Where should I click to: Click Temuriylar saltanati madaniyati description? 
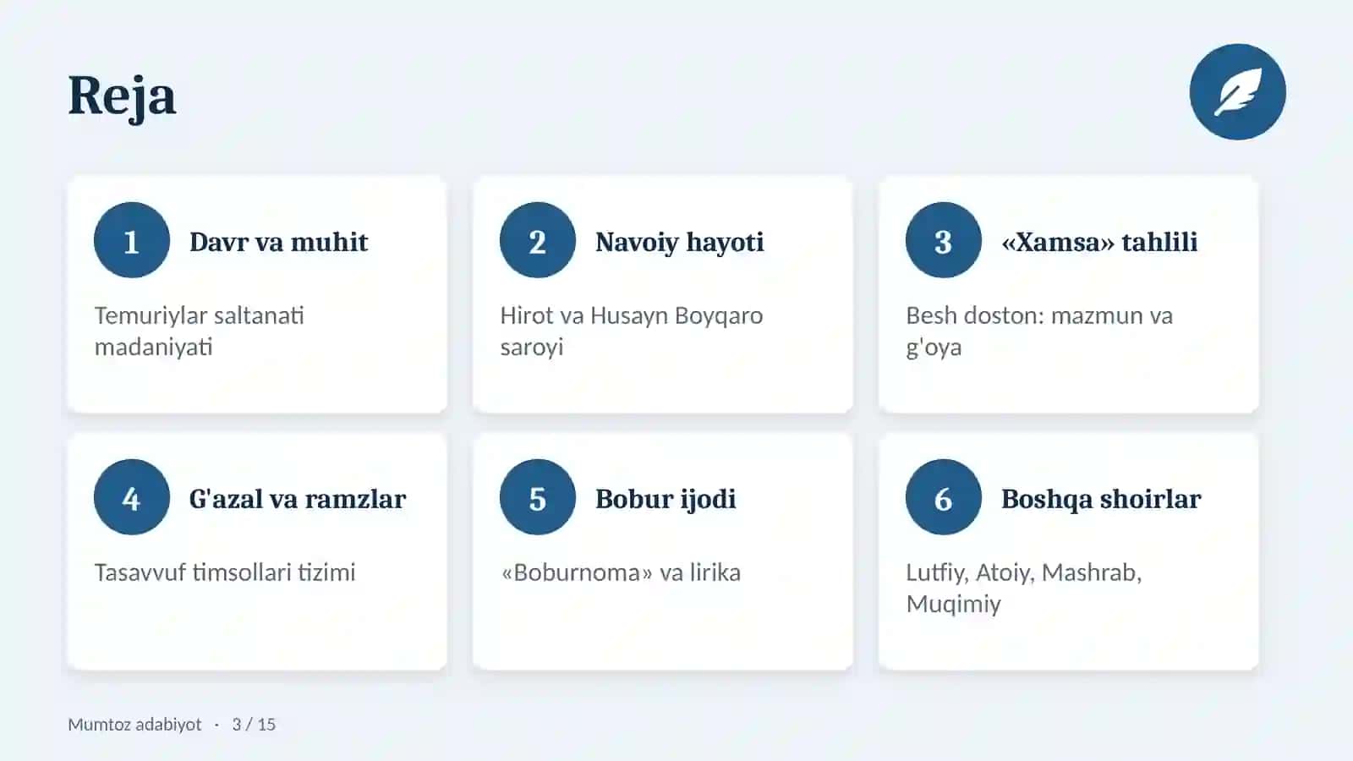200,331
